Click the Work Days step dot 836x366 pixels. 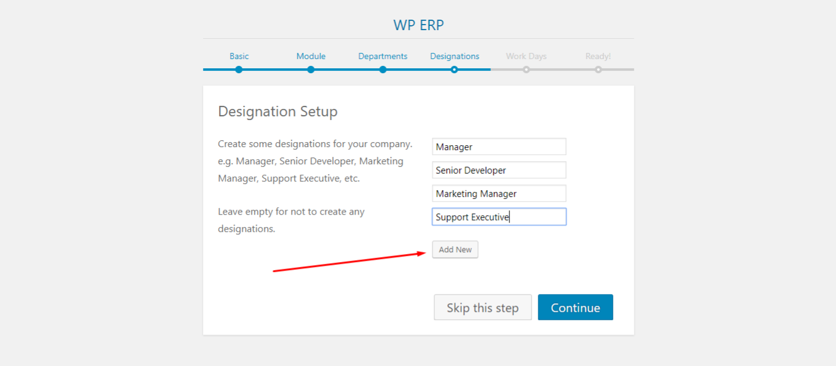[x=526, y=70]
